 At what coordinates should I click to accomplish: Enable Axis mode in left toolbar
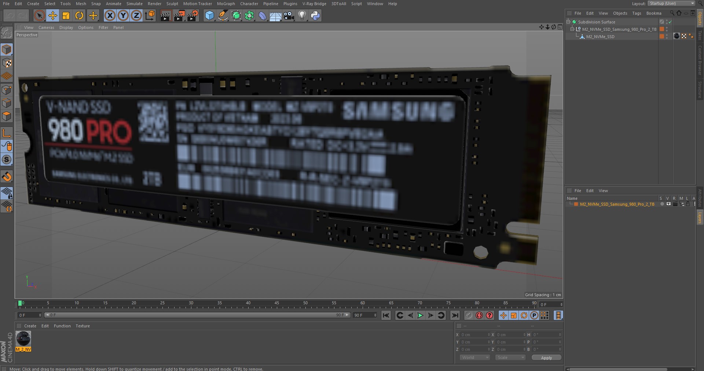7,133
